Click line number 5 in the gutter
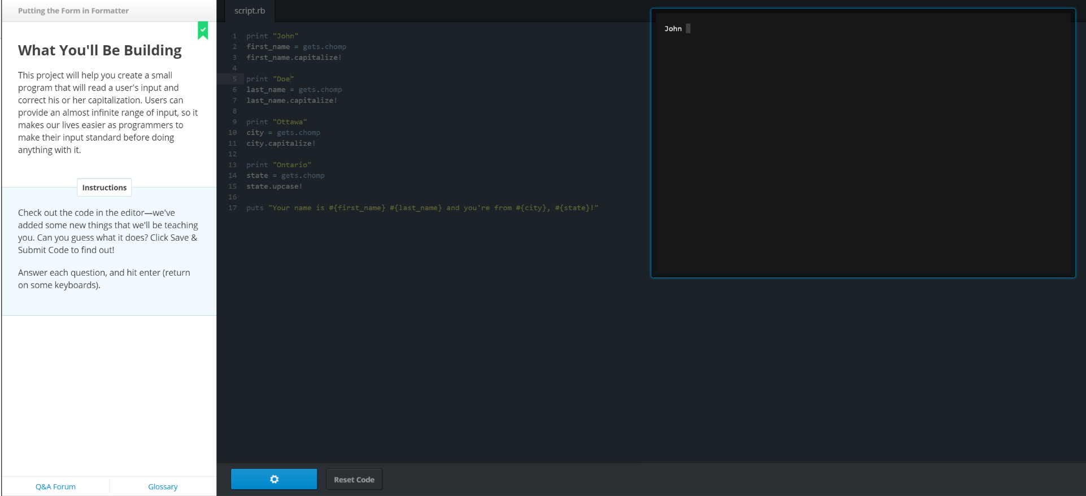1086x496 pixels. coord(234,79)
